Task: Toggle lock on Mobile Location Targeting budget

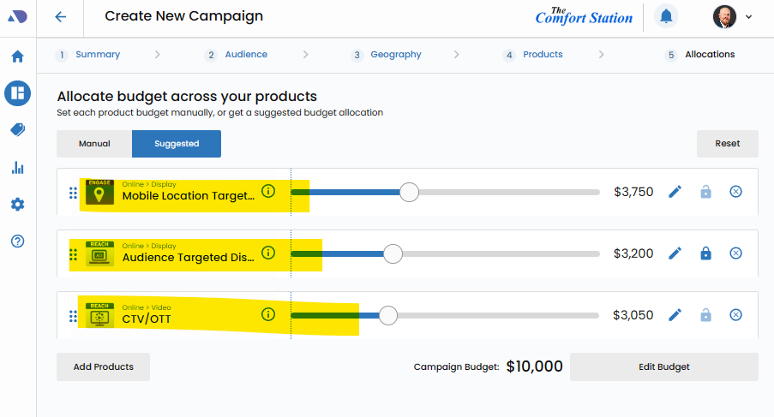Action: pyautogui.click(x=705, y=192)
